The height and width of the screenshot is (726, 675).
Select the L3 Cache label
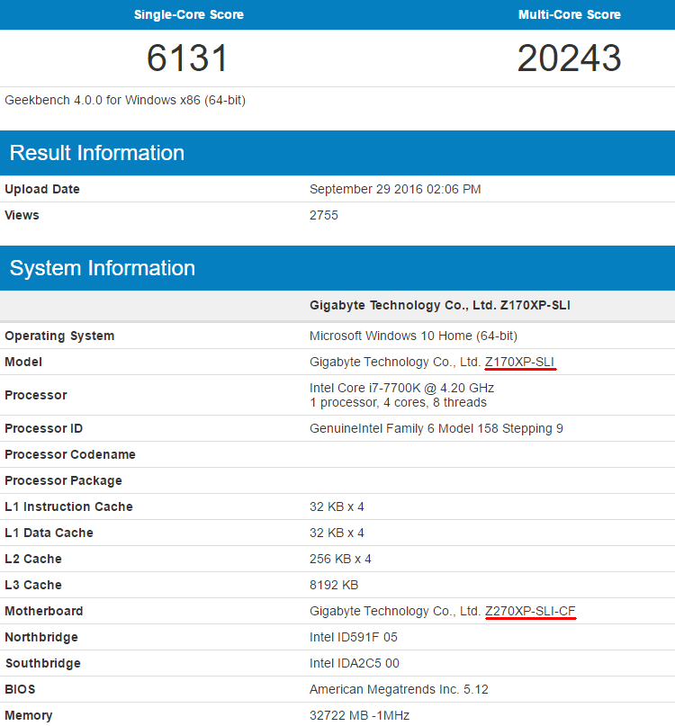pyautogui.click(x=33, y=585)
